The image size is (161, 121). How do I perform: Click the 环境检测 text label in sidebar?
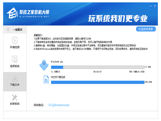pyautogui.click(x=15, y=47)
